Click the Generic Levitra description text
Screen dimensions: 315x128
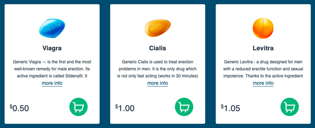pos(263,69)
